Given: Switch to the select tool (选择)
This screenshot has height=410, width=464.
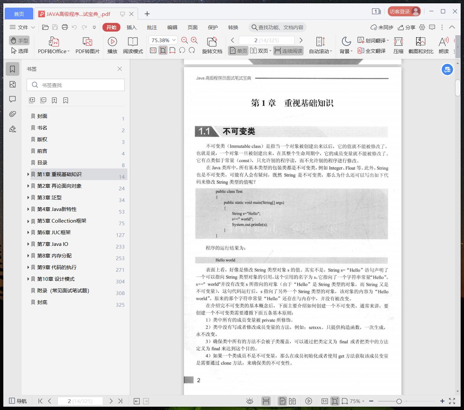Looking at the screenshot, I should pyautogui.click(x=19, y=51).
